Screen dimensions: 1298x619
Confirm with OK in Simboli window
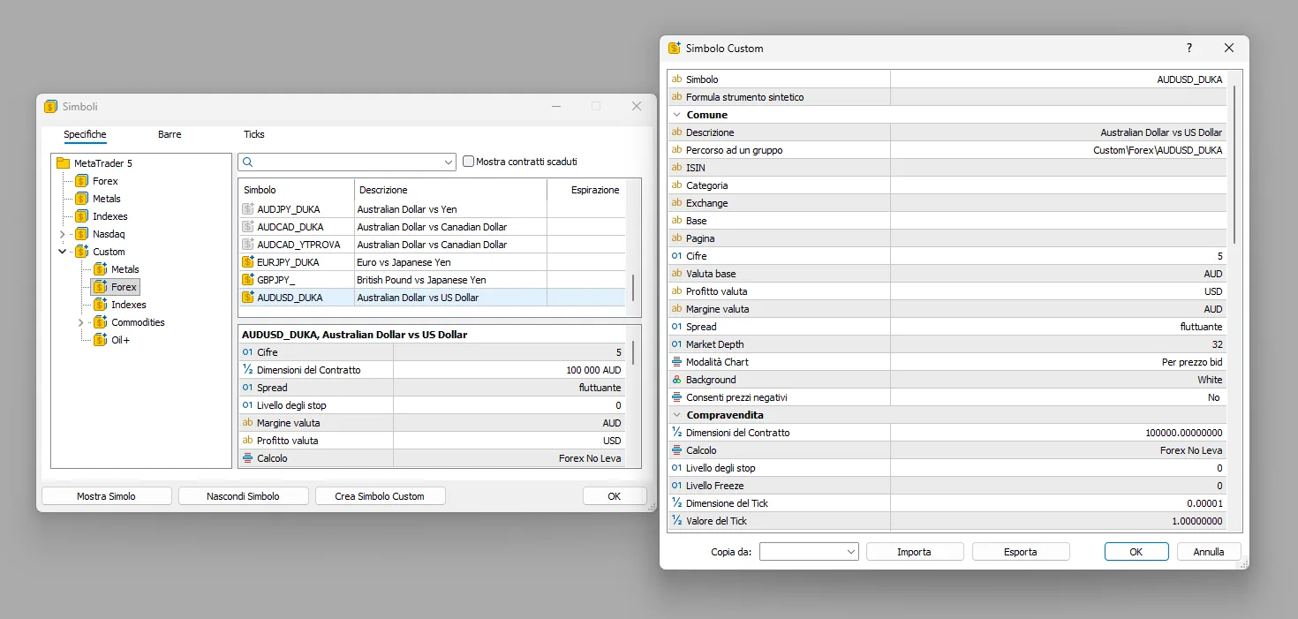[x=615, y=496]
